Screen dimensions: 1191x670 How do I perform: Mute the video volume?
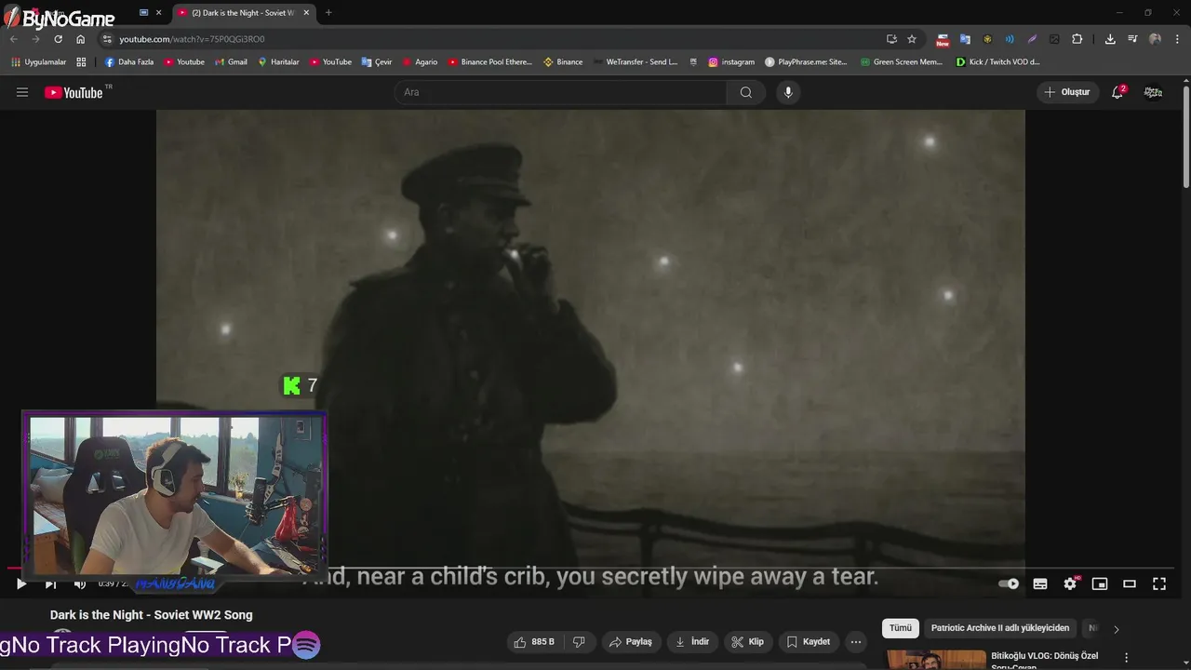(x=80, y=583)
